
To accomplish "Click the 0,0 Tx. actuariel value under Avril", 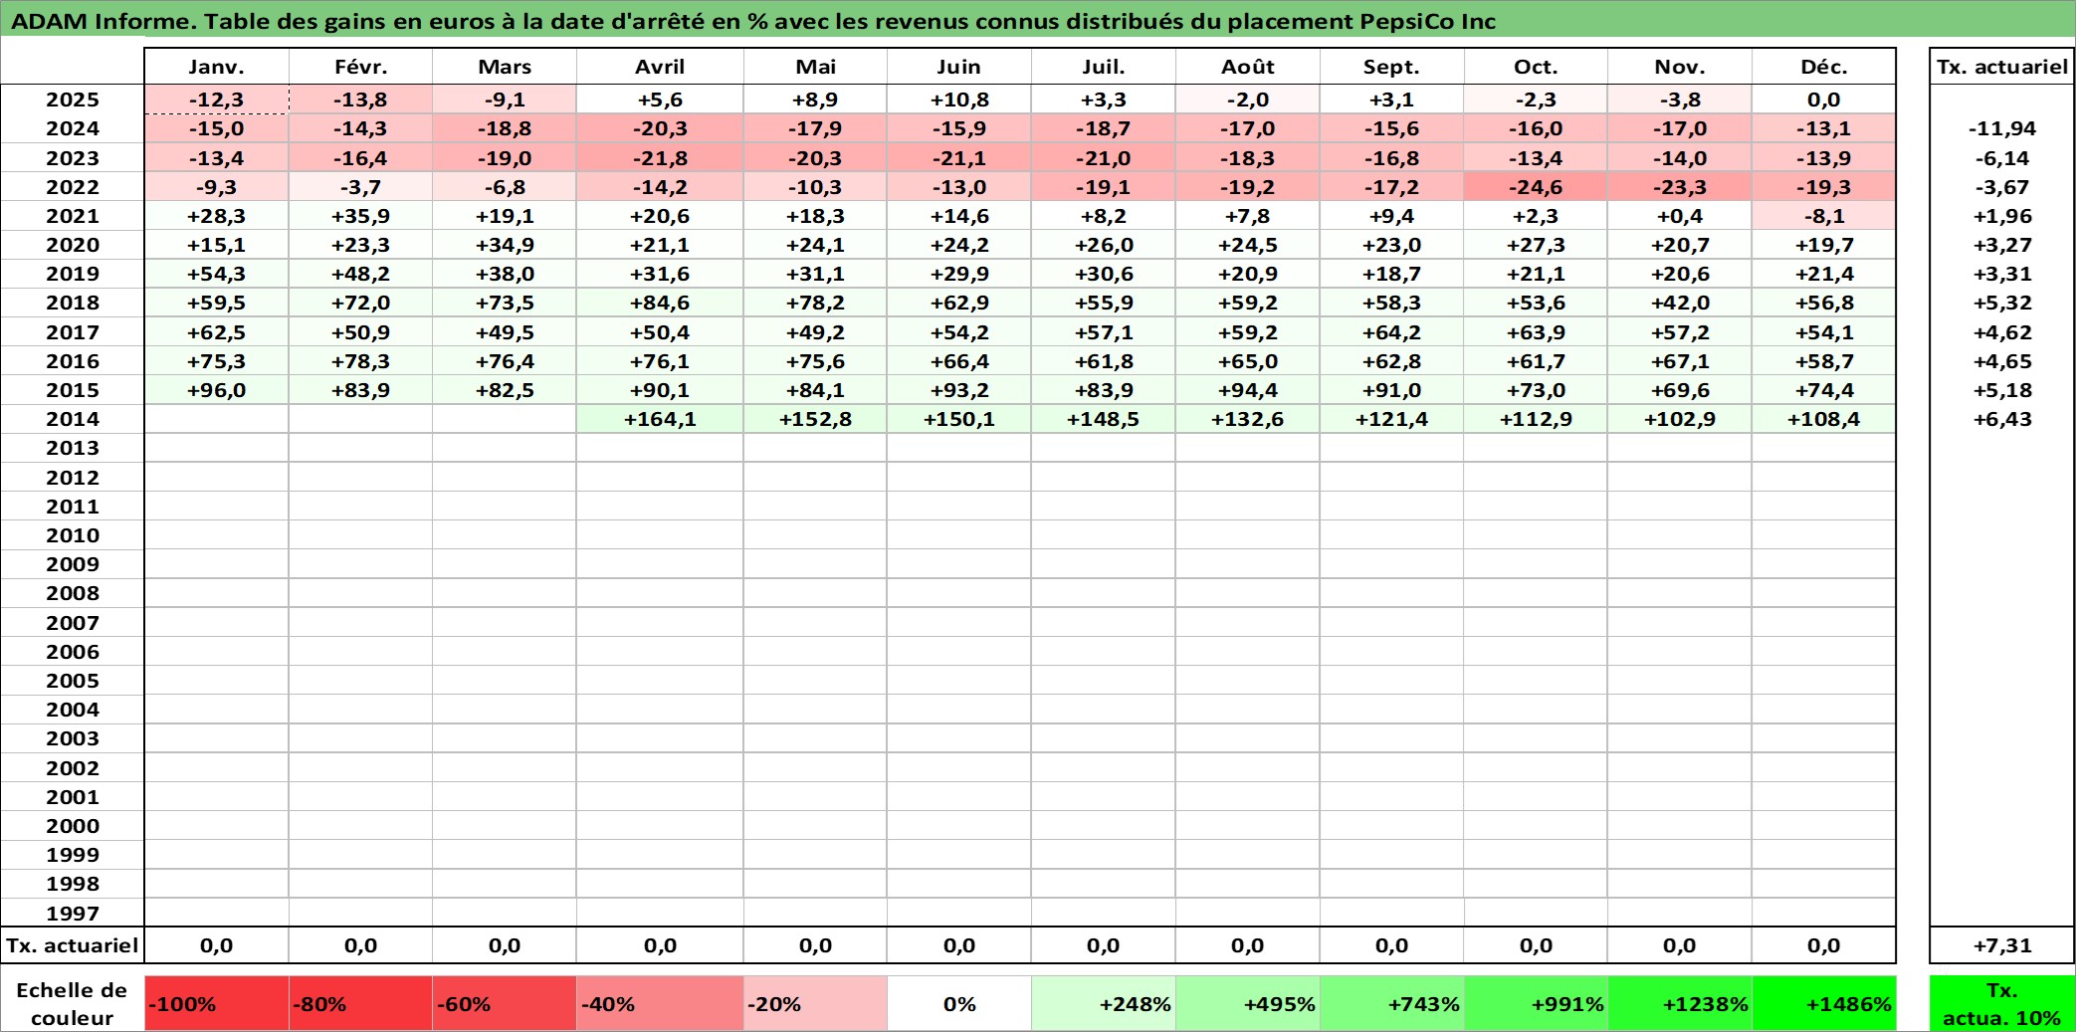I will 660,945.
